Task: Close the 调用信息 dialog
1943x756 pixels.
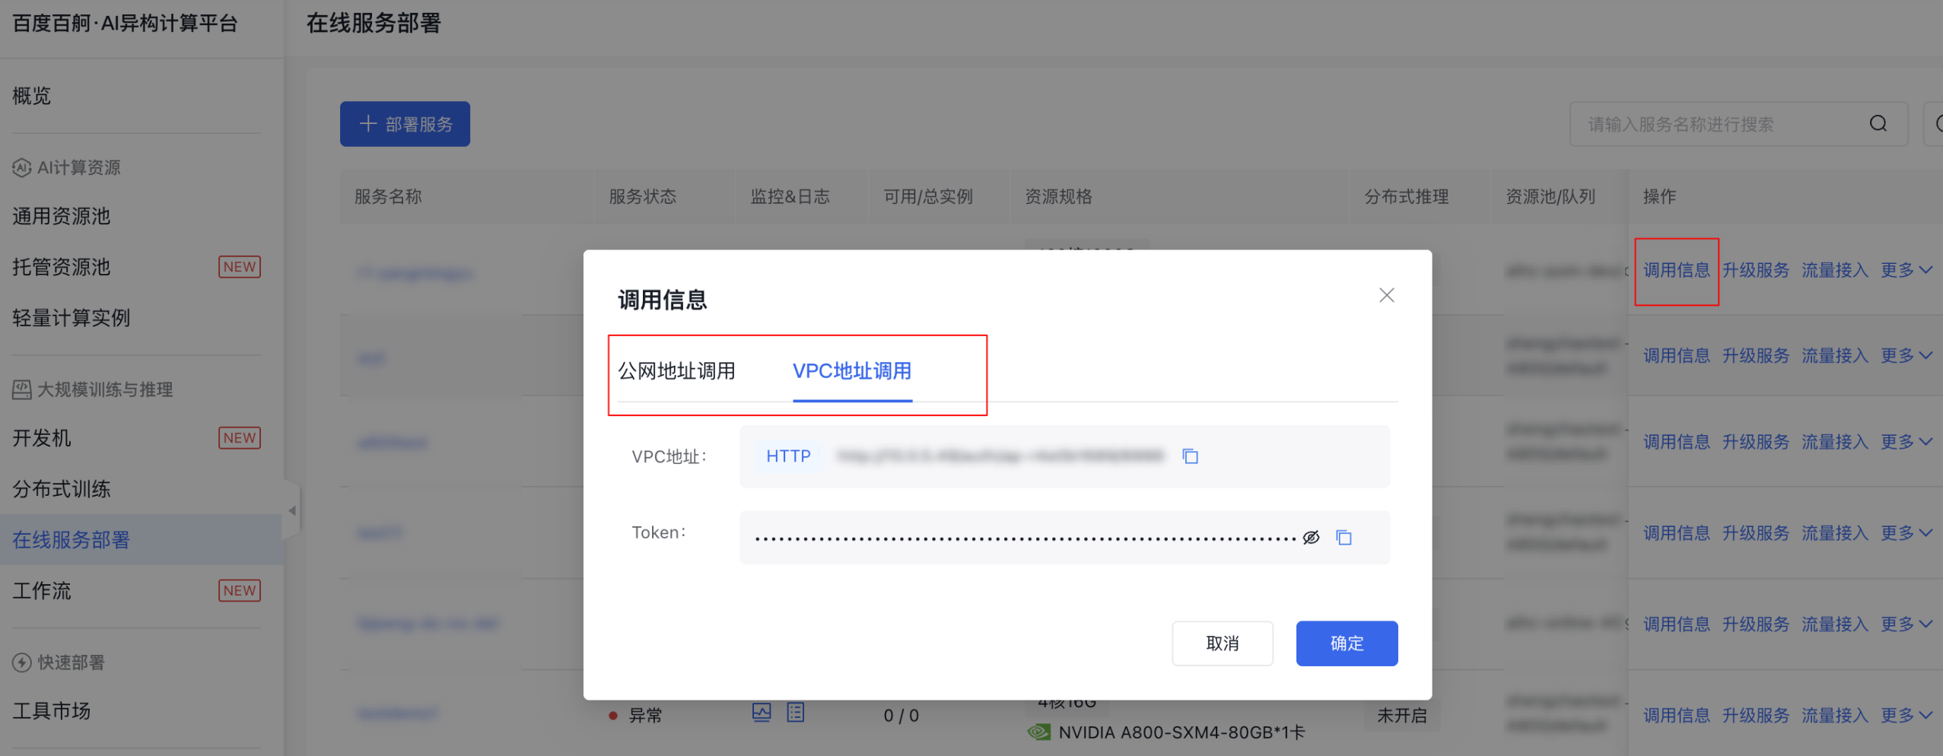Action: click(x=1386, y=295)
